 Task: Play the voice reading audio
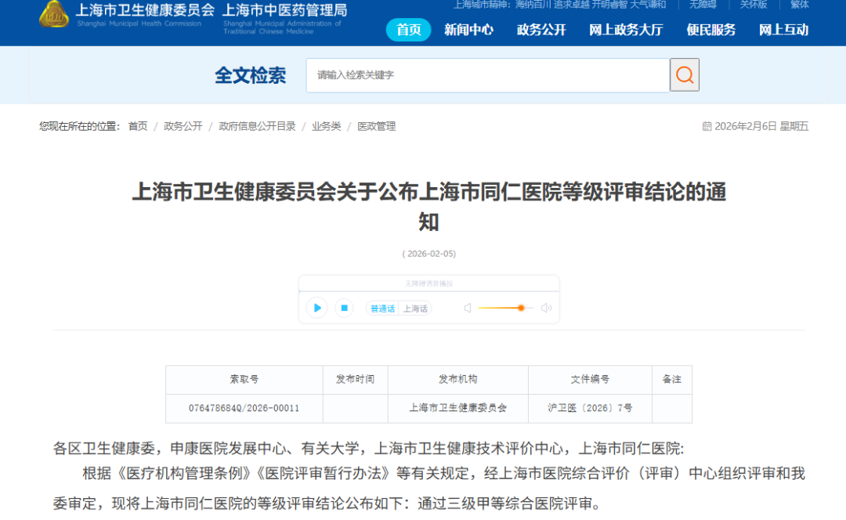[x=316, y=308]
